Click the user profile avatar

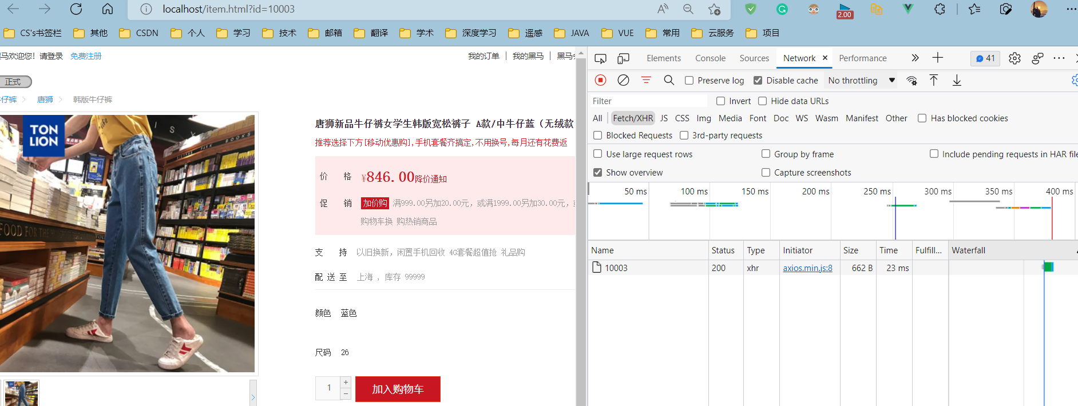(x=1039, y=9)
